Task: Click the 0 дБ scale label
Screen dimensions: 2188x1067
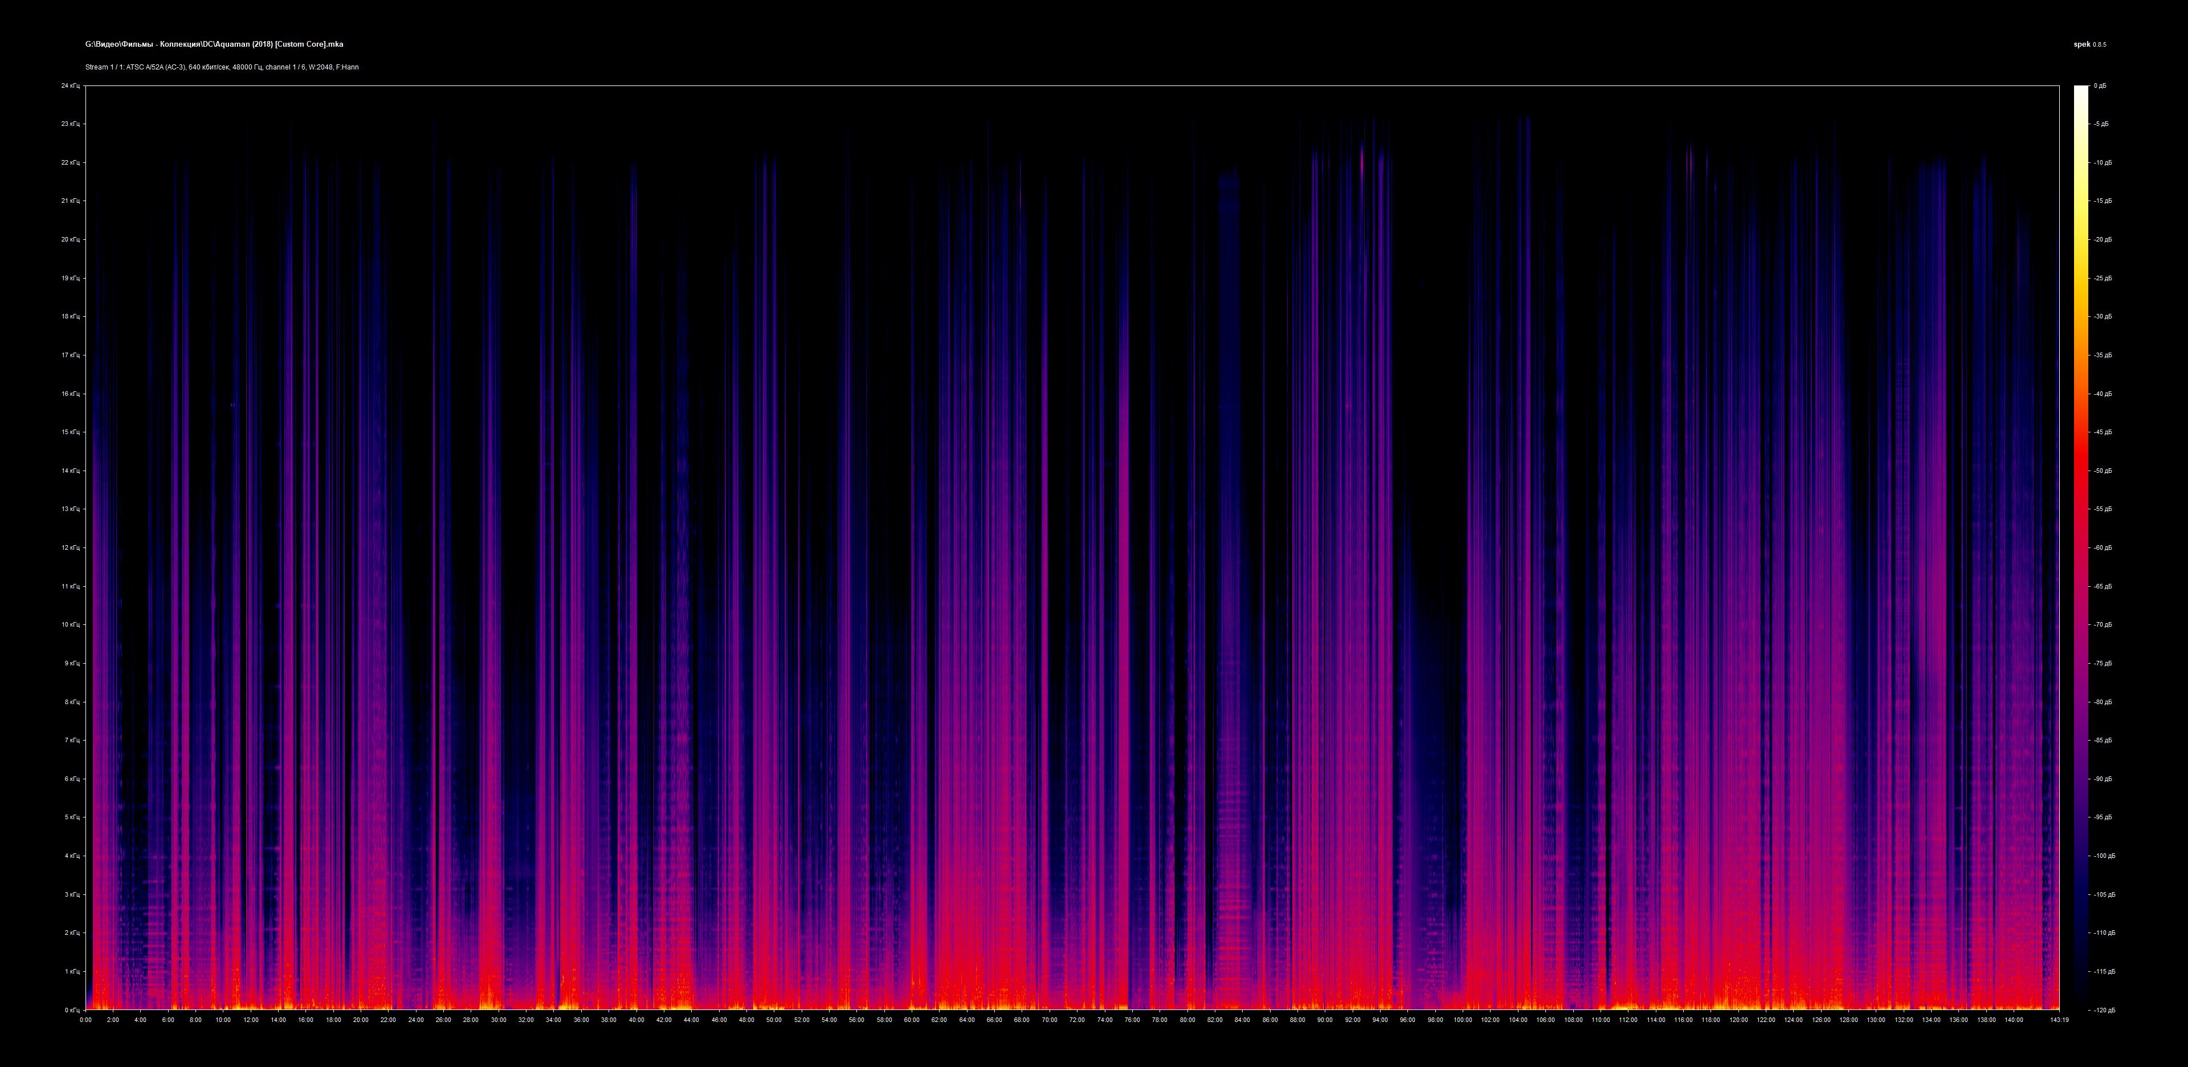Action: [x=2100, y=86]
